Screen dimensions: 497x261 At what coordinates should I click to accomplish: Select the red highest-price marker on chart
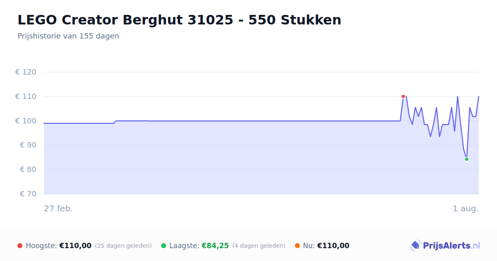403,97
